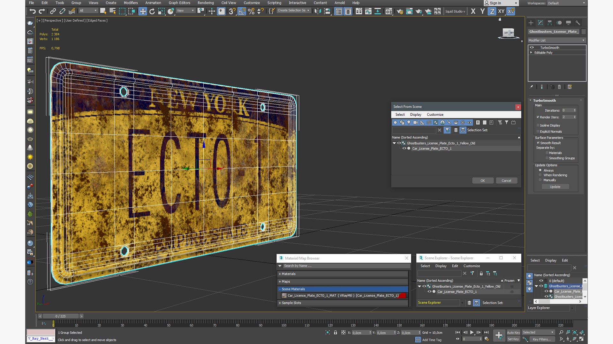Screen dimensions: 613x344
Task: Click the Undo arrow icon
Action: [x=32, y=11]
